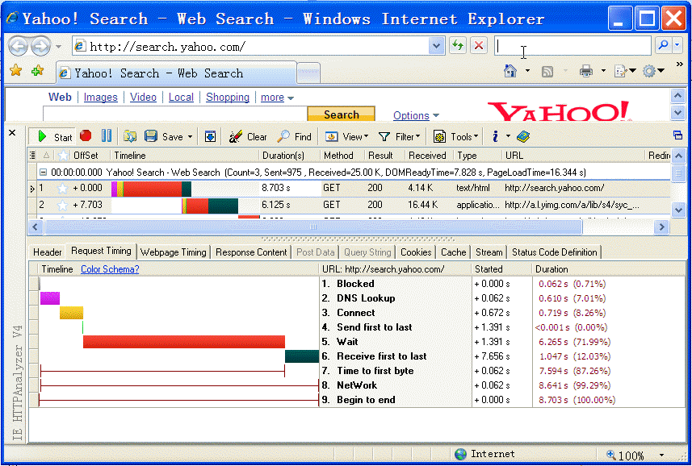Click the open log file icon
The width and height of the screenshot is (692, 466).
click(129, 136)
